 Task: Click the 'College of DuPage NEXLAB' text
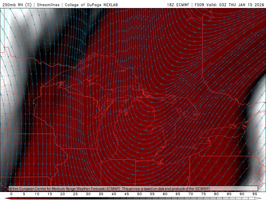(x=91, y=5)
